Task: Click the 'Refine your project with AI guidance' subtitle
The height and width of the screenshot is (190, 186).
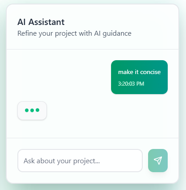Action: tap(74, 33)
